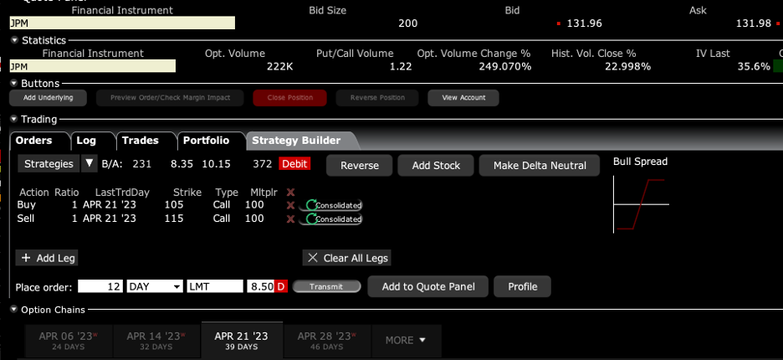Click the Sell action cell

pos(26,219)
